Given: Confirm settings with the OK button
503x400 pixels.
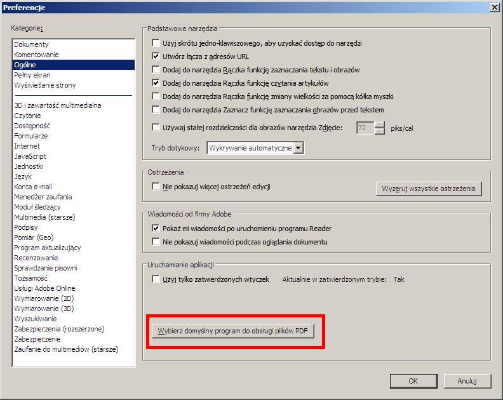Looking at the screenshot, I should coord(413,381).
